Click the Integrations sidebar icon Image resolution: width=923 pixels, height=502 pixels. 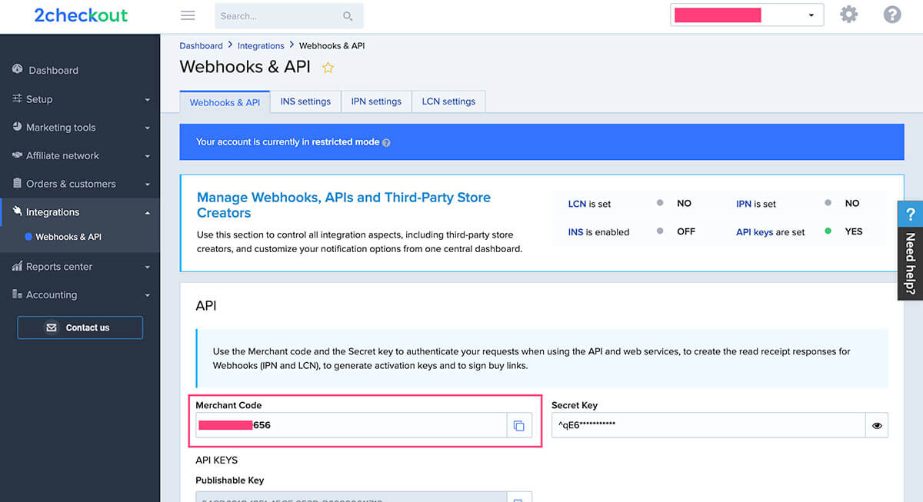pyautogui.click(x=17, y=211)
